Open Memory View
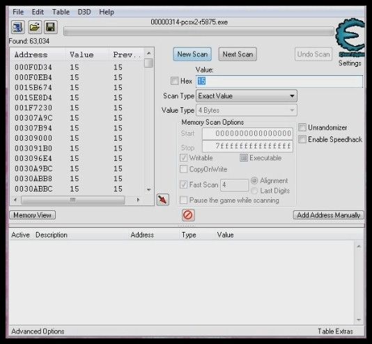Viewport: 372px width, 344px height. (32, 215)
